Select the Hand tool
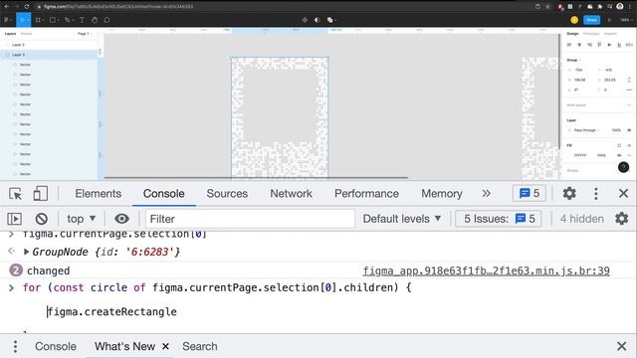The height and width of the screenshot is (358, 637). (x=95, y=20)
